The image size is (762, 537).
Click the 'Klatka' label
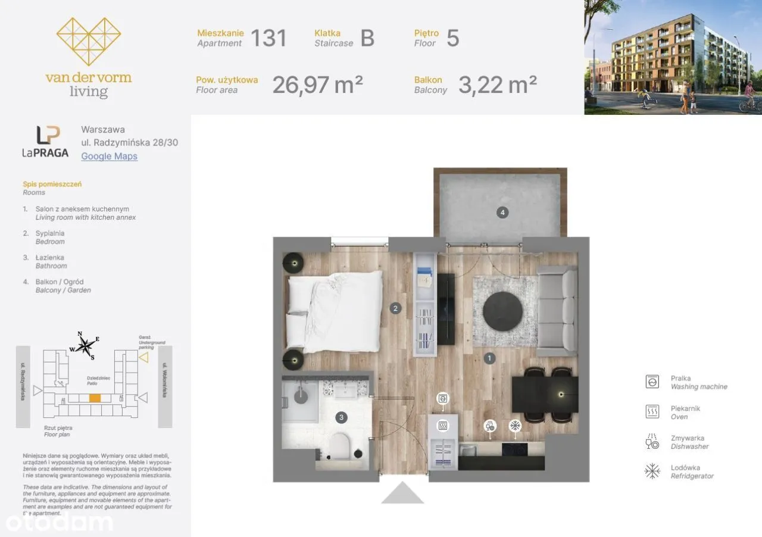tap(327, 33)
